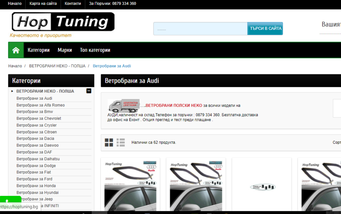Select Ветробрани за Ford
Viewport: 341px width, 214px height.
tap(34, 179)
